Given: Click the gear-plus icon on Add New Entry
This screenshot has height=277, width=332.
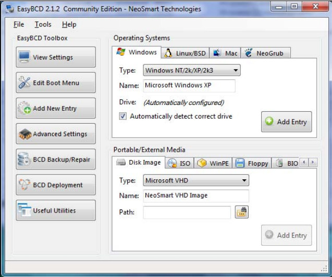Looking at the screenshot, I should pos(24,108).
